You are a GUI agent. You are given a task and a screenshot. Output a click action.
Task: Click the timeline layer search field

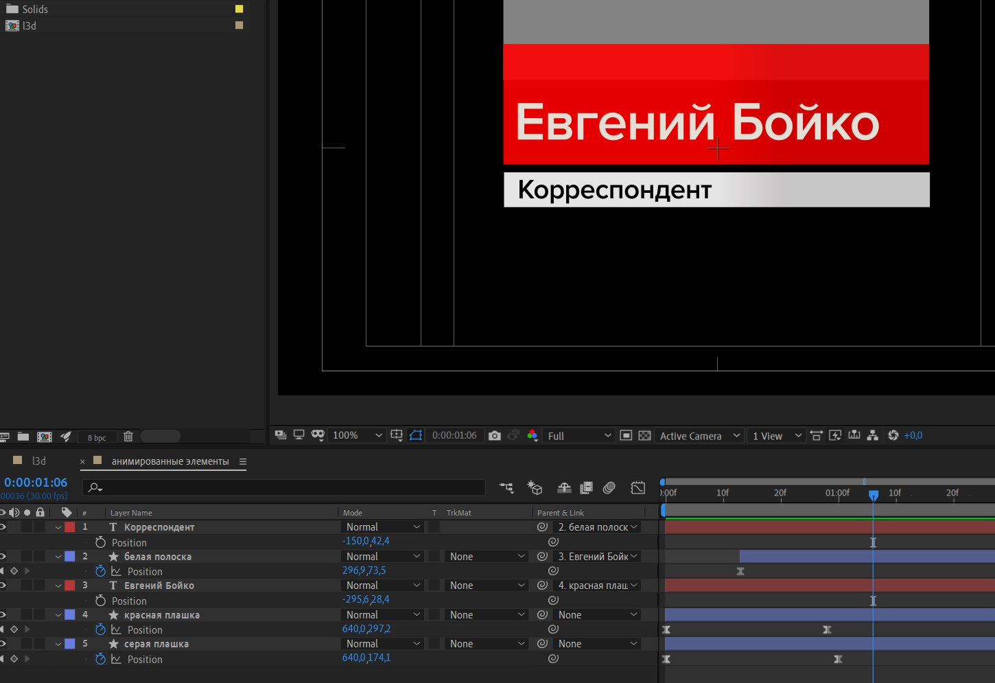point(283,487)
